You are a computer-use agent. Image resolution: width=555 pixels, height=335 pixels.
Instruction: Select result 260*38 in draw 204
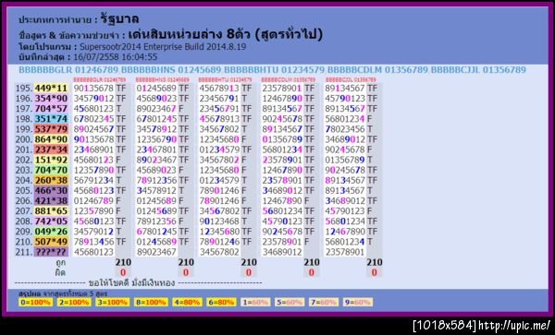(51, 180)
